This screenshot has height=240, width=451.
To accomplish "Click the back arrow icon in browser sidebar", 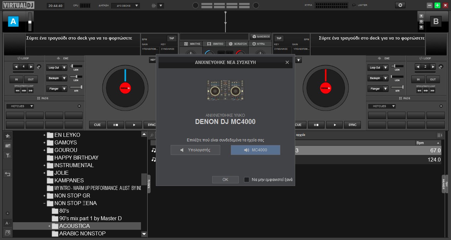I will coord(8,174).
